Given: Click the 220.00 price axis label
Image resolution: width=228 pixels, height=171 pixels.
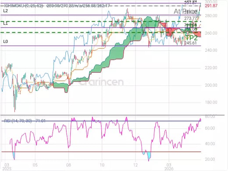Looking at the screenshot, I should tap(211, 68).
